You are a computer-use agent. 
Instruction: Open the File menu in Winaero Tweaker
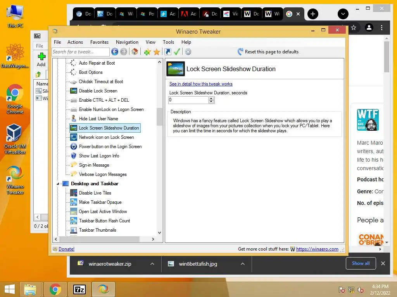click(x=57, y=42)
